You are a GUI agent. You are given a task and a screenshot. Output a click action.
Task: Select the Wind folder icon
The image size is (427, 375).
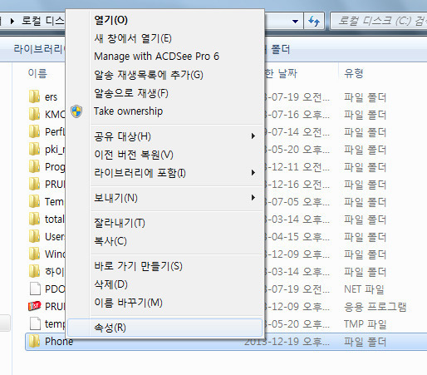34,254
